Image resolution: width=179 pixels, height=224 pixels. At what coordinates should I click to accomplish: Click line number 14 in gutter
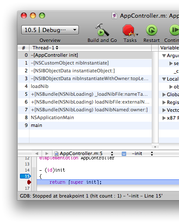tap(27, 170)
